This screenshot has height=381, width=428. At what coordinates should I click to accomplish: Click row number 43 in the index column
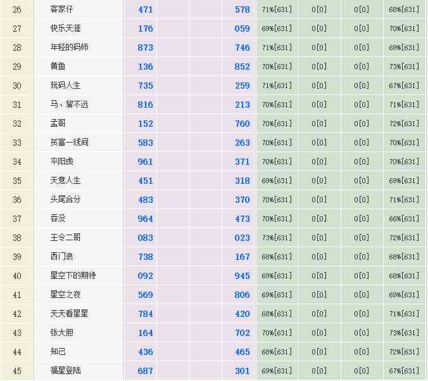click(17, 333)
